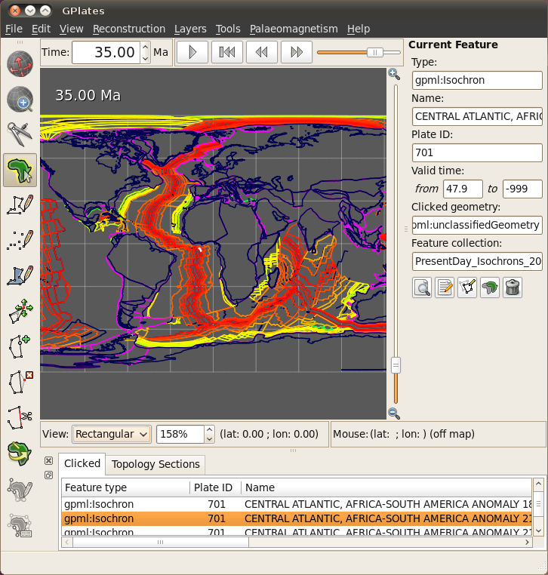
Task: Click the vertical zoom slider handle
Action: click(396, 365)
